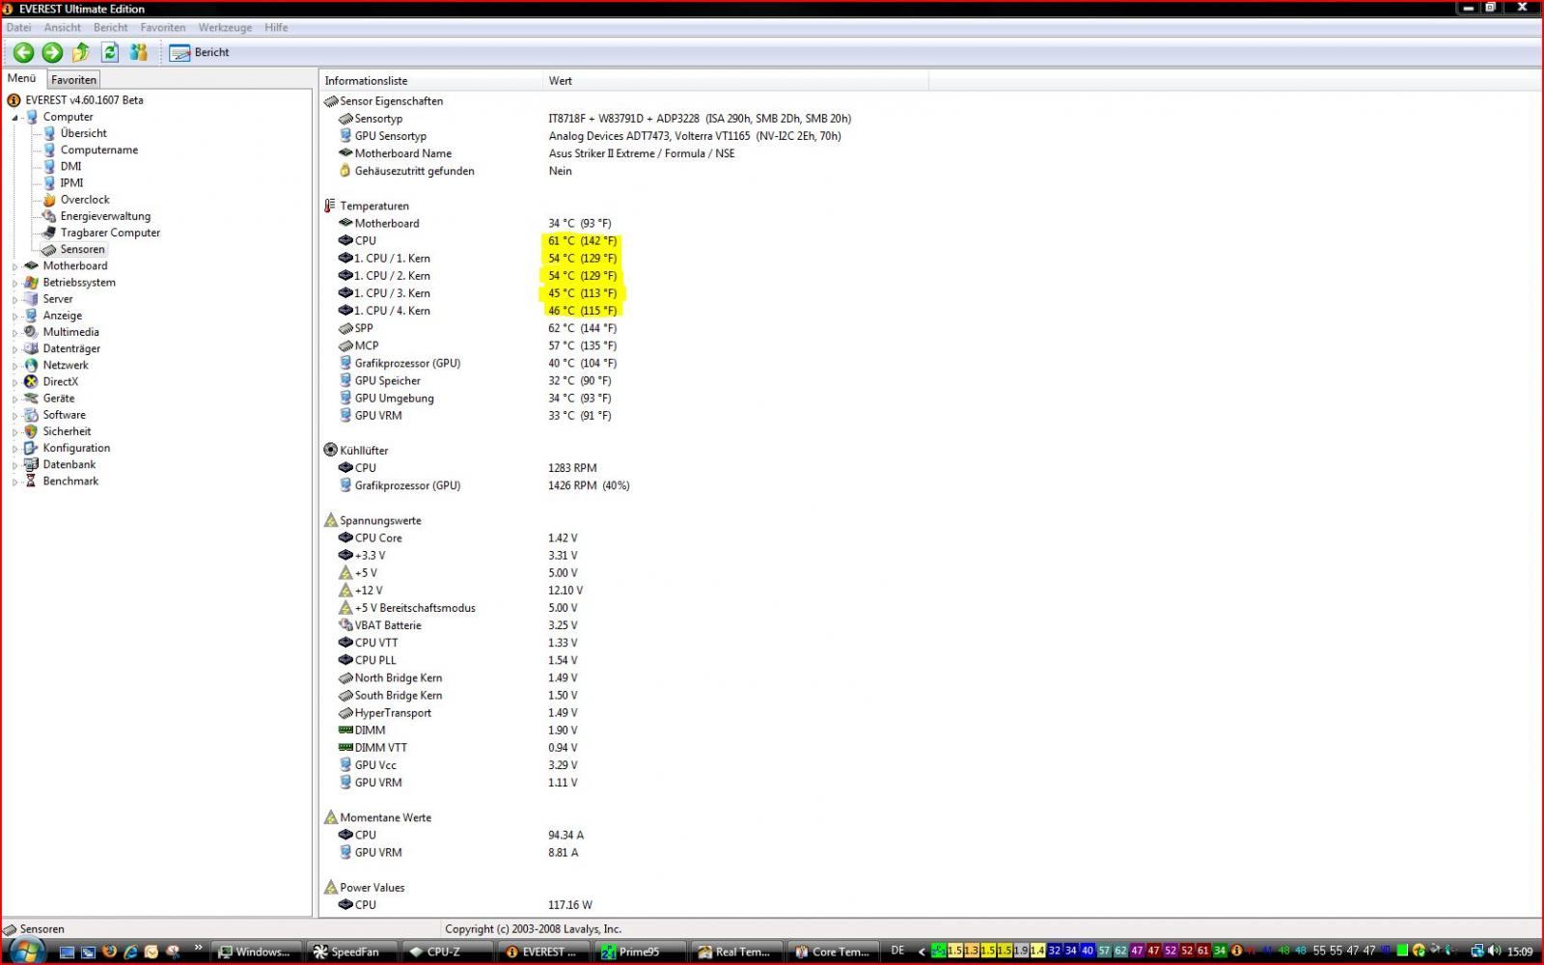The width and height of the screenshot is (1544, 965).
Task: Click the Konfiguration tree icon
Action: coord(31,448)
